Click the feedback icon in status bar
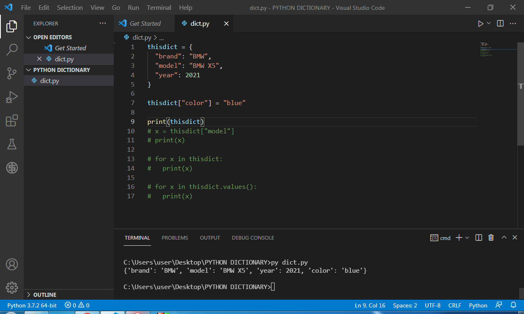The width and height of the screenshot is (524, 314). click(499, 305)
